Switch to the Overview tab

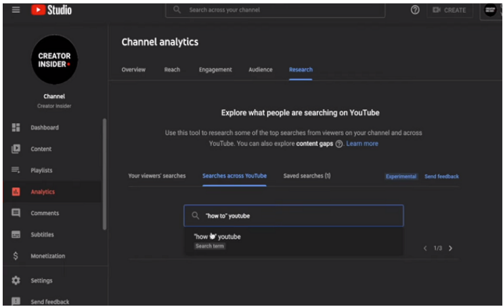133,70
